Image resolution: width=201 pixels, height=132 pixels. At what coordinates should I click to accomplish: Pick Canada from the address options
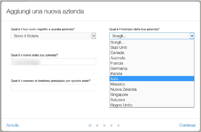(x=117, y=53)
